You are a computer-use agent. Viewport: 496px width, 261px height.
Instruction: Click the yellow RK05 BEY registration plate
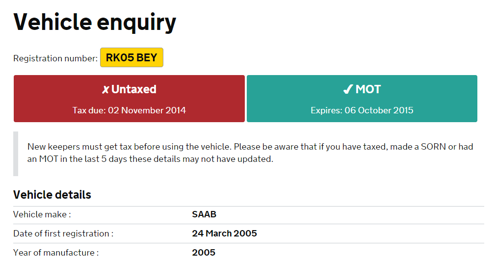click(131, 58)
